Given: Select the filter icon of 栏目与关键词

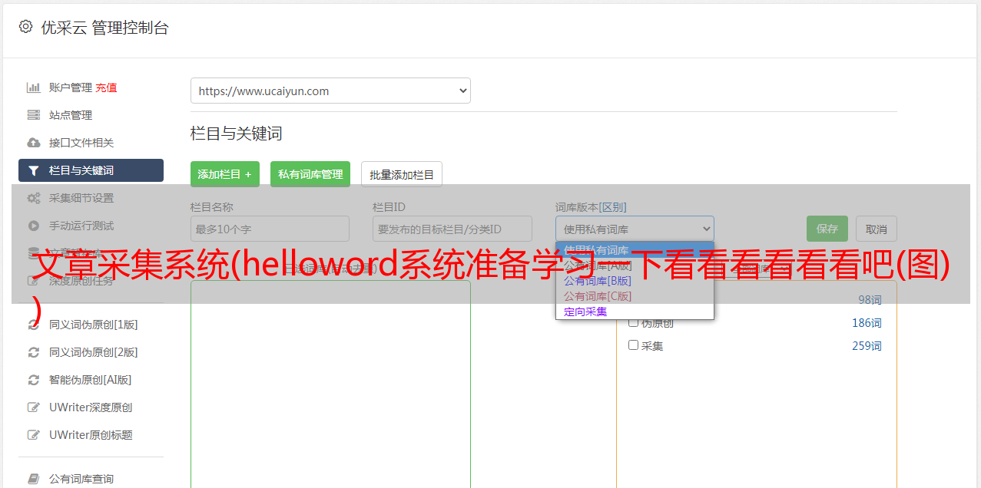Looking at the screenshot, I should point(33,170).
